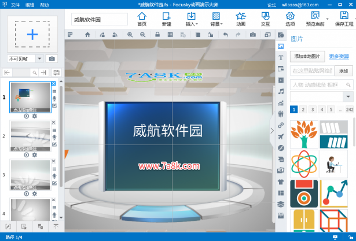Image resolution: width=356 pixels, height=241 pixels.
Task: Open the 论坛 forum link
Action: pyautogui.click(x=271, y=5)
